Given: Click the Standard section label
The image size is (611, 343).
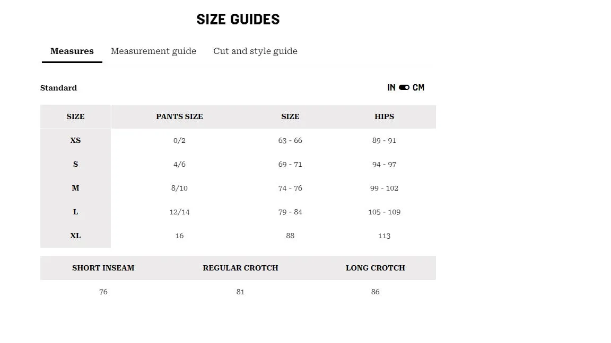Looking at the screenshot, I should (58, 88).
